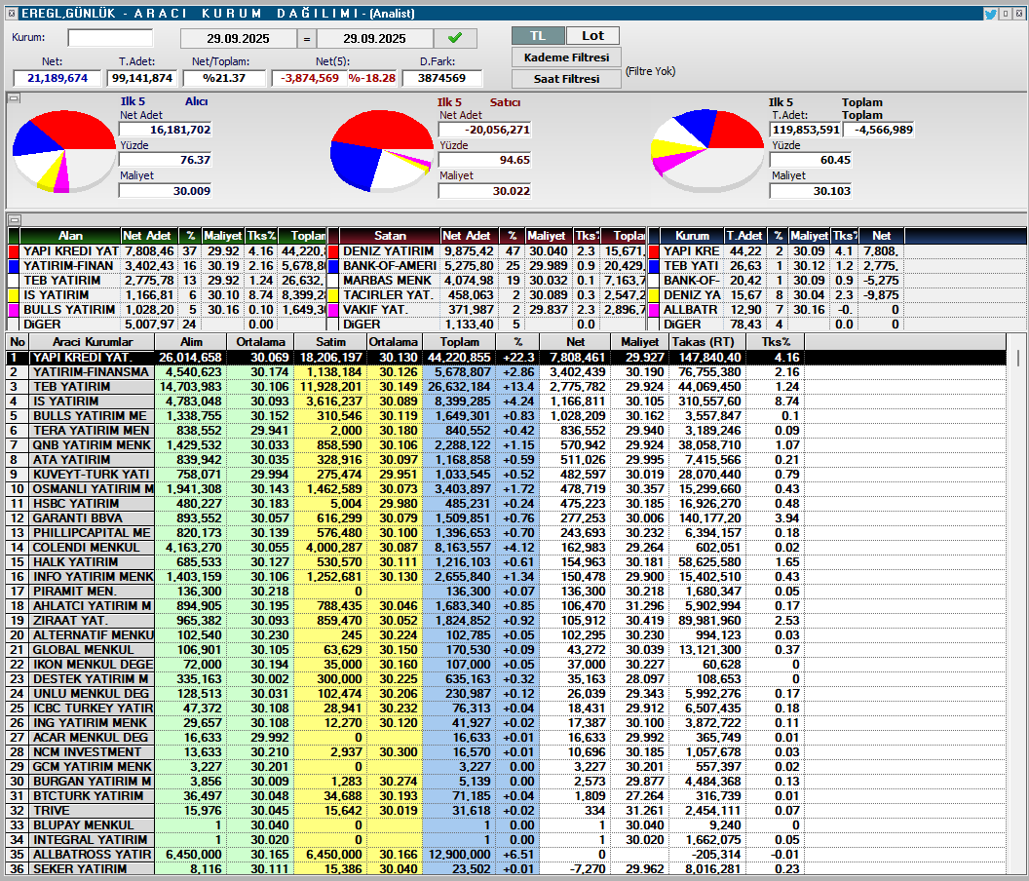
Task: Click magenta swatch beside ALLBATR in Kurum table
Action: click(654, 310)
